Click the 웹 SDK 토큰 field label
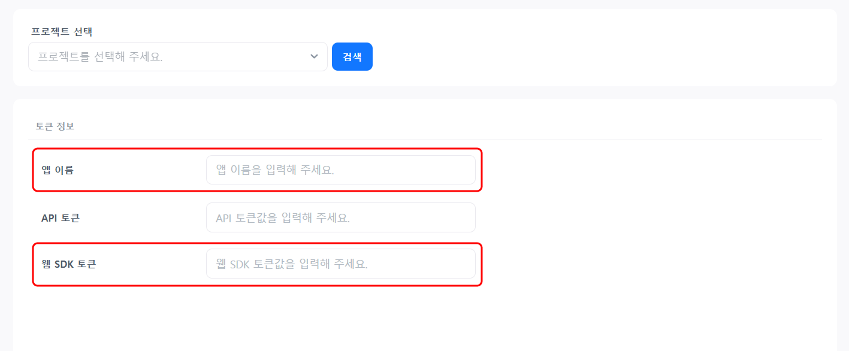This screenshot has width=849, height=351. tap(68, 264)
